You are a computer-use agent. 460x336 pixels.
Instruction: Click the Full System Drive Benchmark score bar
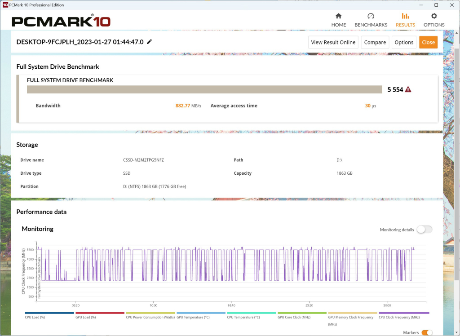click(x=204, y=89)
